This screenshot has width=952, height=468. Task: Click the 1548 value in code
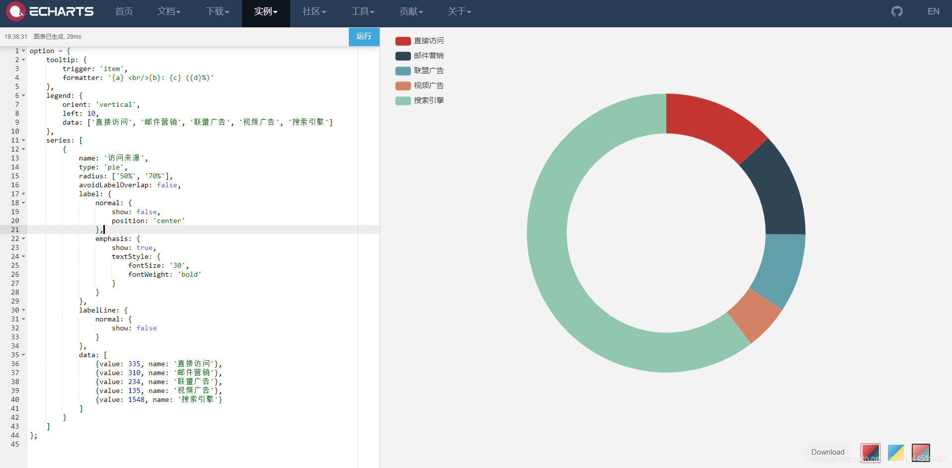coord(136,399)
